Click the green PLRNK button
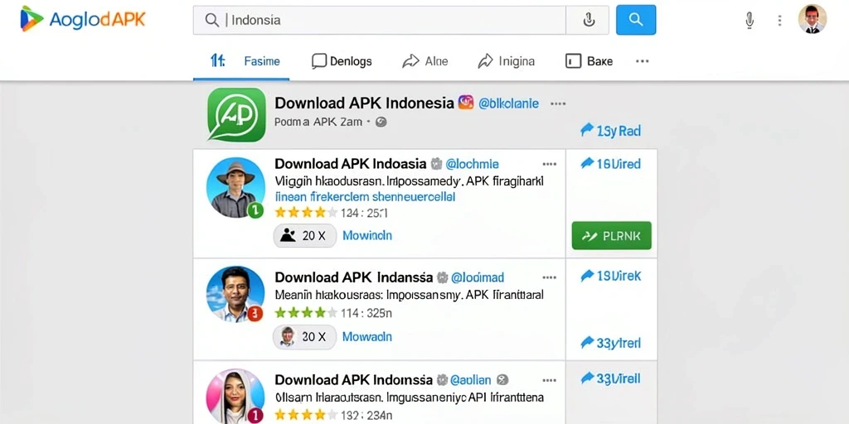849x424 pixels. [611, 236]
